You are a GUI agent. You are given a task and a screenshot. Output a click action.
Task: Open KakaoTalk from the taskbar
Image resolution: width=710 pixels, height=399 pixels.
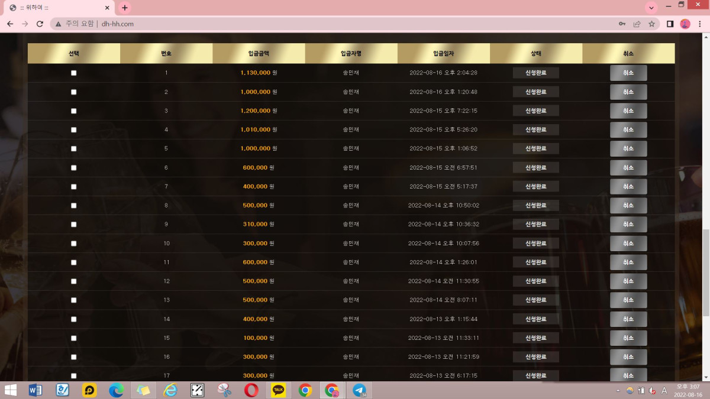click(x=278, y=390)
